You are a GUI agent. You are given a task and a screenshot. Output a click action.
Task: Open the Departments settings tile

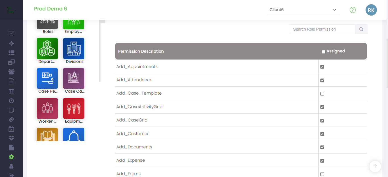(x=47, y=49)
